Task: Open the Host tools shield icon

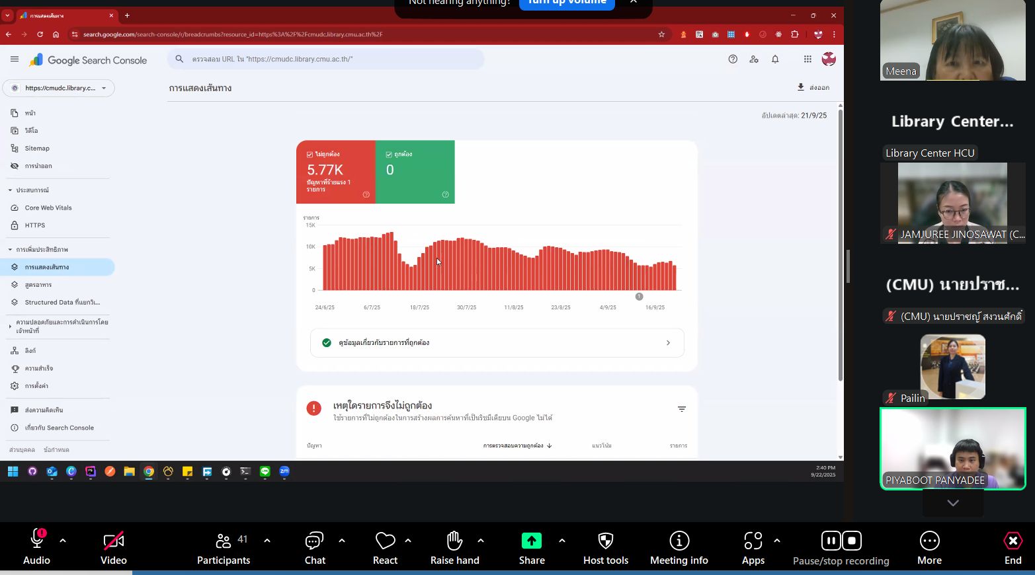Action: [x=605, y=541]
